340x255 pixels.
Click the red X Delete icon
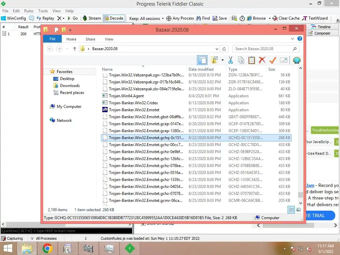click(x=262, y=60)
